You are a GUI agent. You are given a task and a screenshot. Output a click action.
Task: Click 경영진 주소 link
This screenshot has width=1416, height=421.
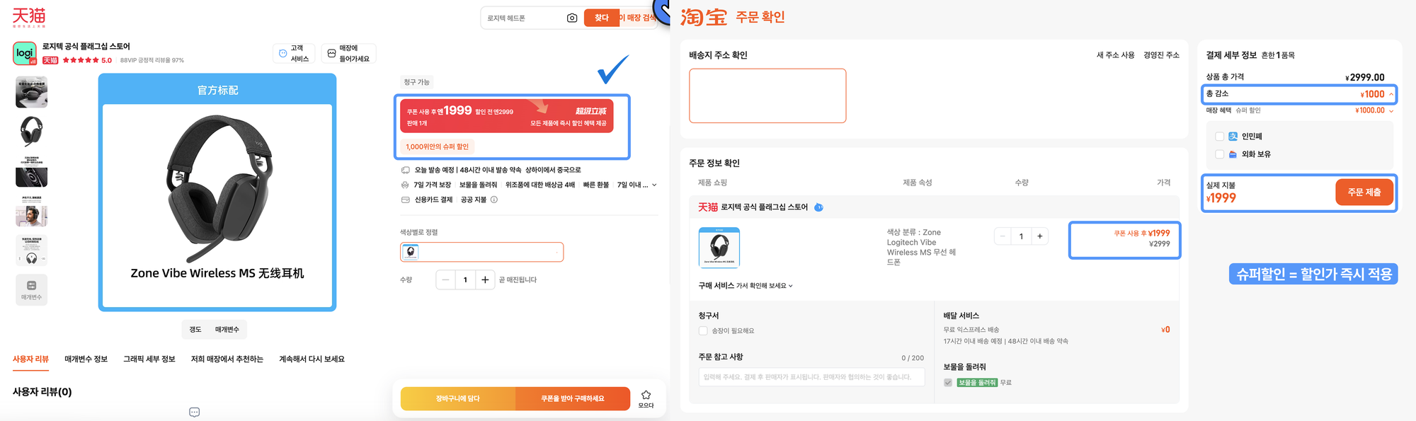(x=1161, y=55)
